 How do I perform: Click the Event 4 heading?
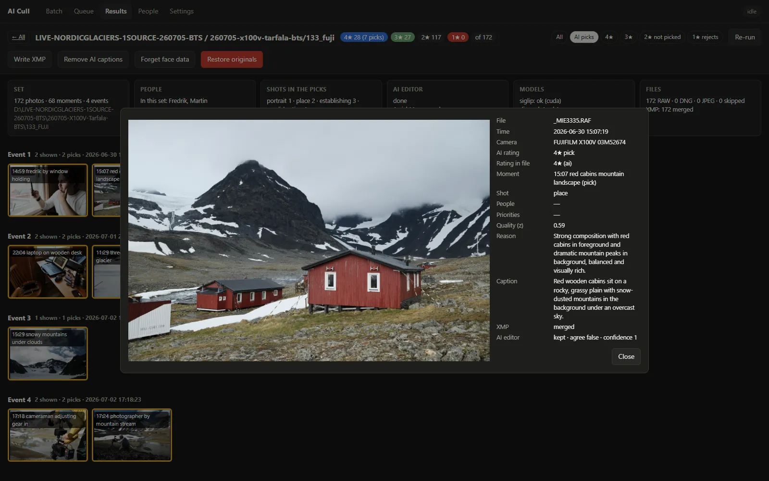pos(19,400)
